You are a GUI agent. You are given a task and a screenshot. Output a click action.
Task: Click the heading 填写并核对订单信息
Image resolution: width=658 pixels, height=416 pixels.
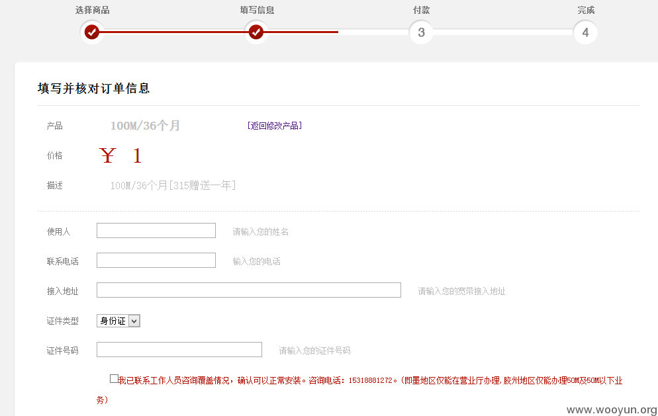(x=93, y=88)
